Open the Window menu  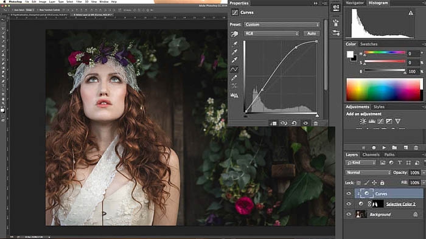(x=104, y=2)
